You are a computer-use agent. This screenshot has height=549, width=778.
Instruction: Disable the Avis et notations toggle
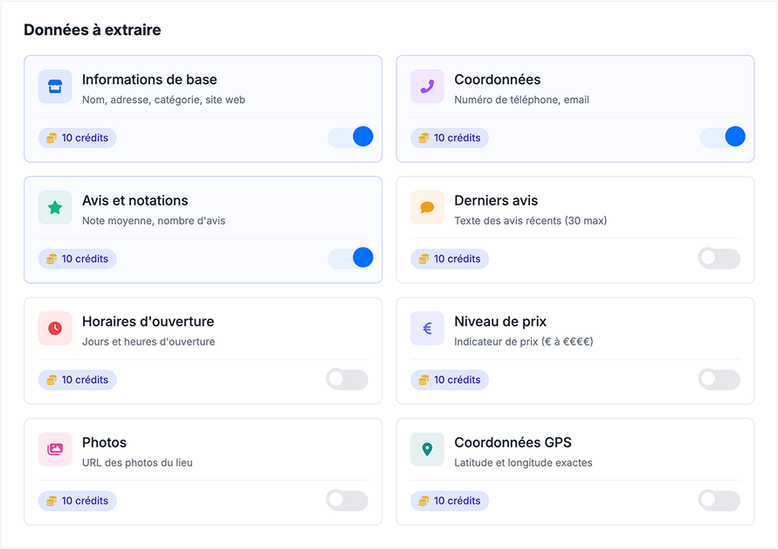pos(350,258)
